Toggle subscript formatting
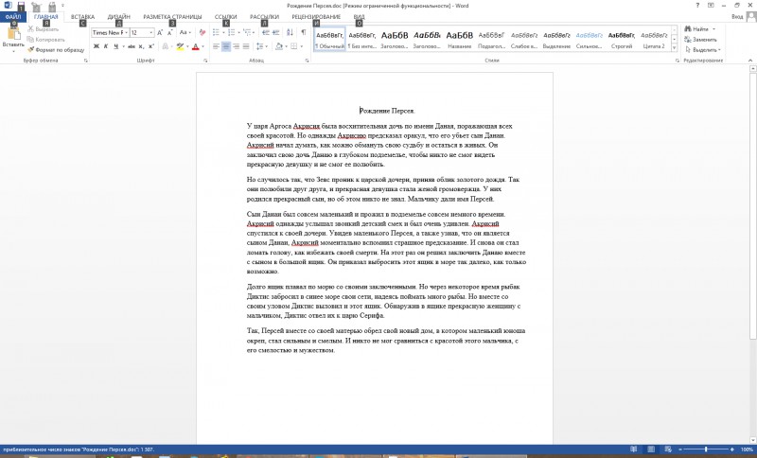The image size is (757, 458). (141, 46)
